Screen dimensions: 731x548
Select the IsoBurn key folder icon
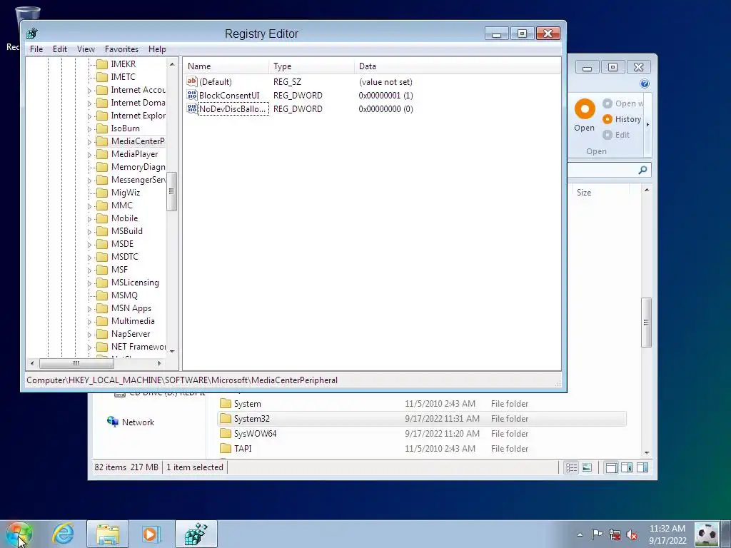(102, 128)
